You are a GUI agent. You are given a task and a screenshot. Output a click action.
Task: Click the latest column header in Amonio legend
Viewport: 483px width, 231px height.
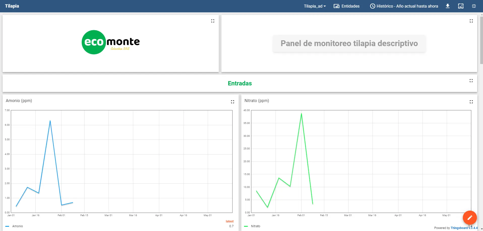click(230, 221)
